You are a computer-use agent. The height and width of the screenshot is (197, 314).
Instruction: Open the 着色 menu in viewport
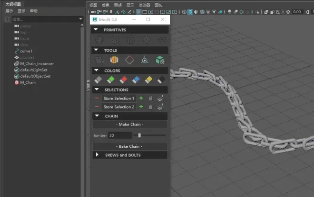[105, 5]
